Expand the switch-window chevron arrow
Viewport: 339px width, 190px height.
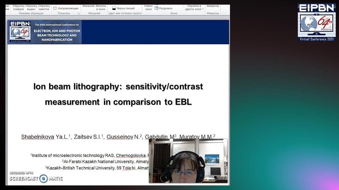pyautogui.click(x=203, y=9)
